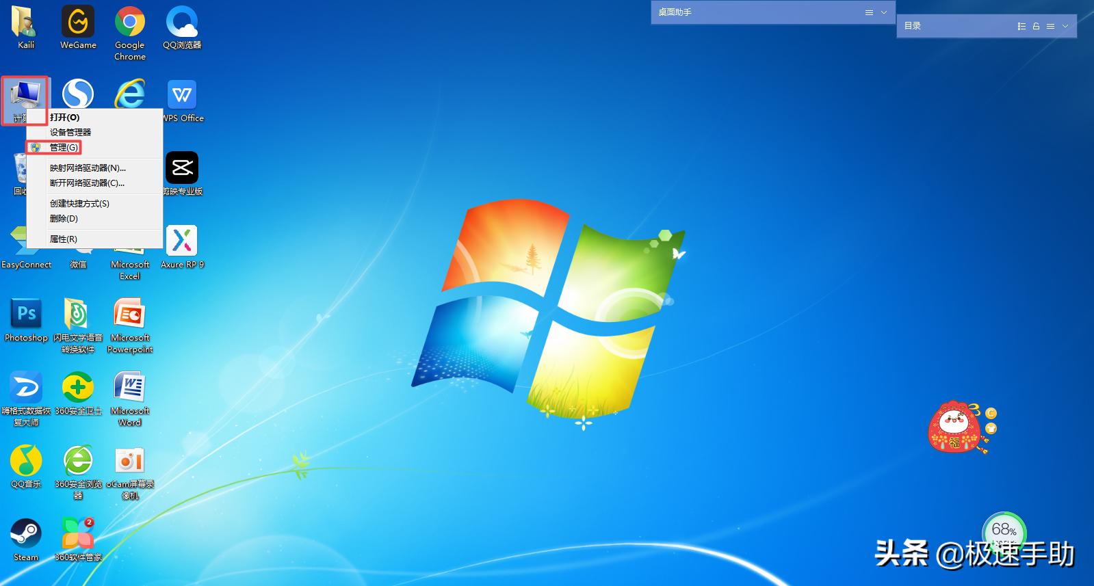Expand the 桌面助手 panel chevron
The height and width of the screenshot is (586, 1094).
click(x=884, y=12)
